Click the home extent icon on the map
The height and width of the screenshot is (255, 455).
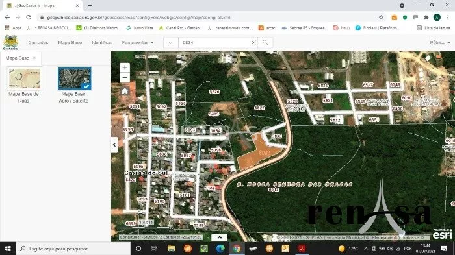tap(125, 91)
